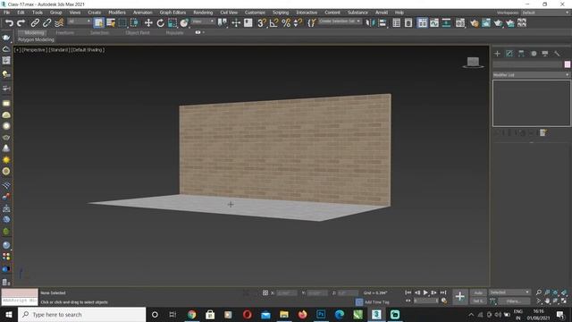The image size is (572, 322).
Task: Click the Undo arrow icon
Action: point(9,23)
